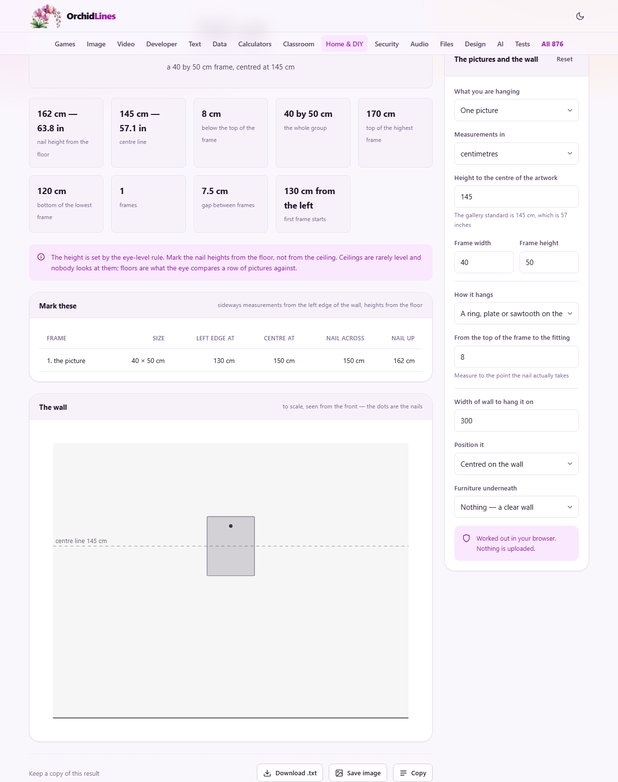This screenshot has width=618, height=782.
Task: Open the 'Position it' dropdown
Action: 516,464
